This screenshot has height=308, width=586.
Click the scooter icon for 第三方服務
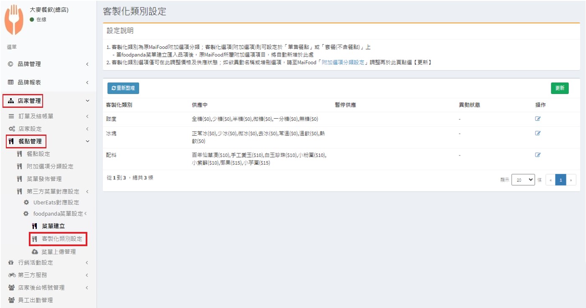tap(12, 275)
